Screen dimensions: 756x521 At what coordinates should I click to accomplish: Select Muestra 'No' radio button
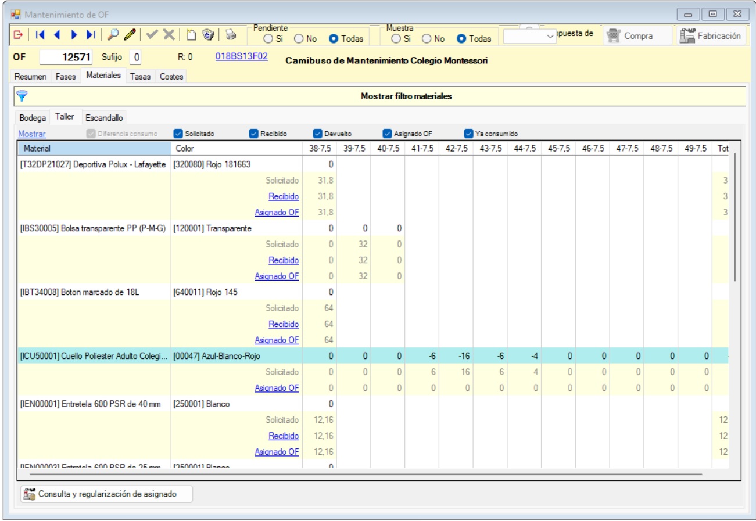tap(426, 39)
